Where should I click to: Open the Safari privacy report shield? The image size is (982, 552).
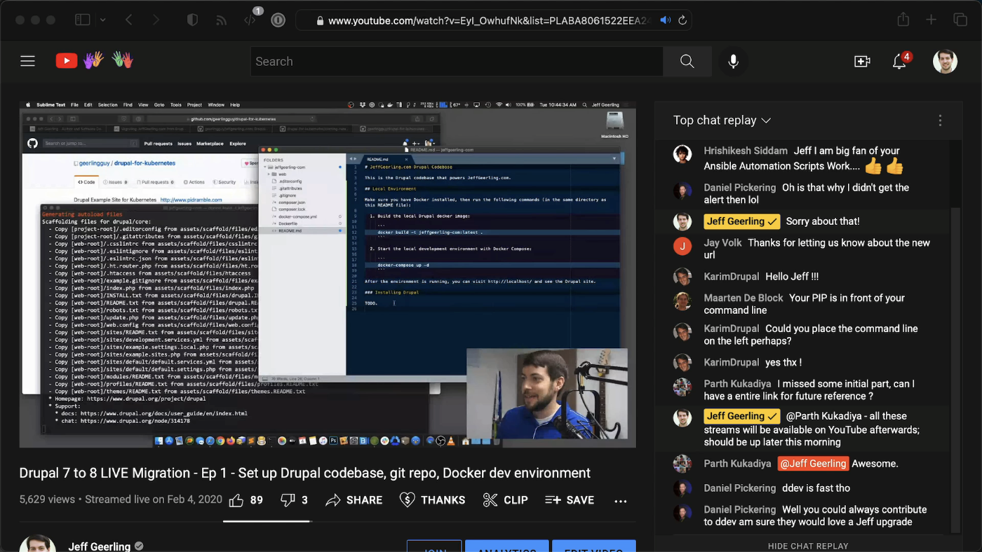[x=192, y=20]
